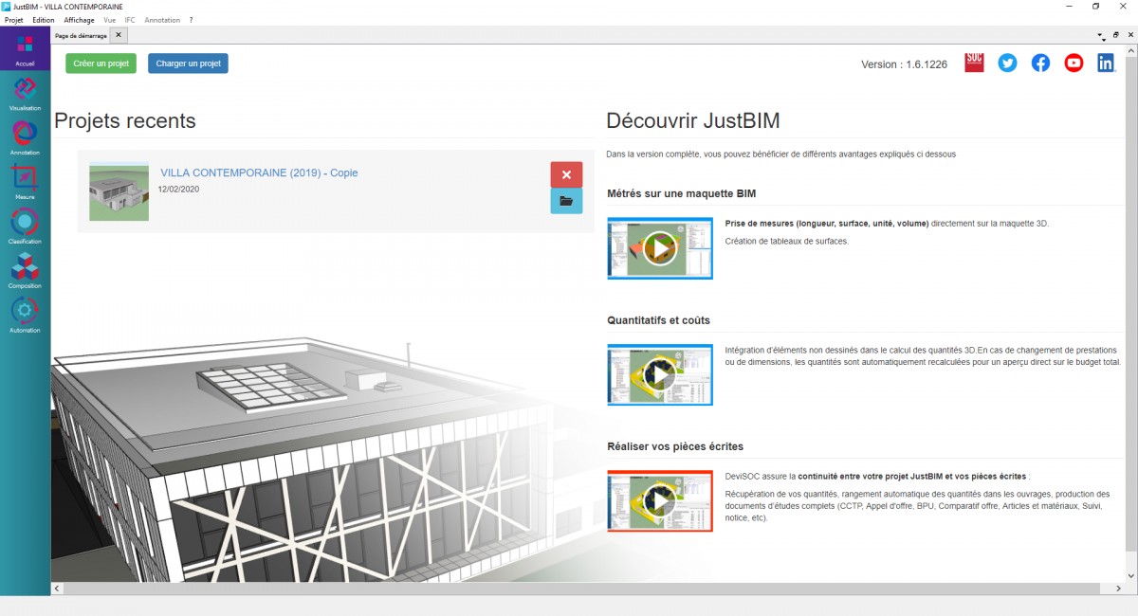The width and height of the screenshot is (1138, 616).
Task: Open the Automation module
Action: click(25, 316)
